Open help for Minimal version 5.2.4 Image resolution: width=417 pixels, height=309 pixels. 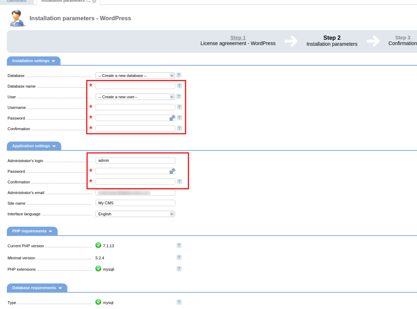[179, 257]
